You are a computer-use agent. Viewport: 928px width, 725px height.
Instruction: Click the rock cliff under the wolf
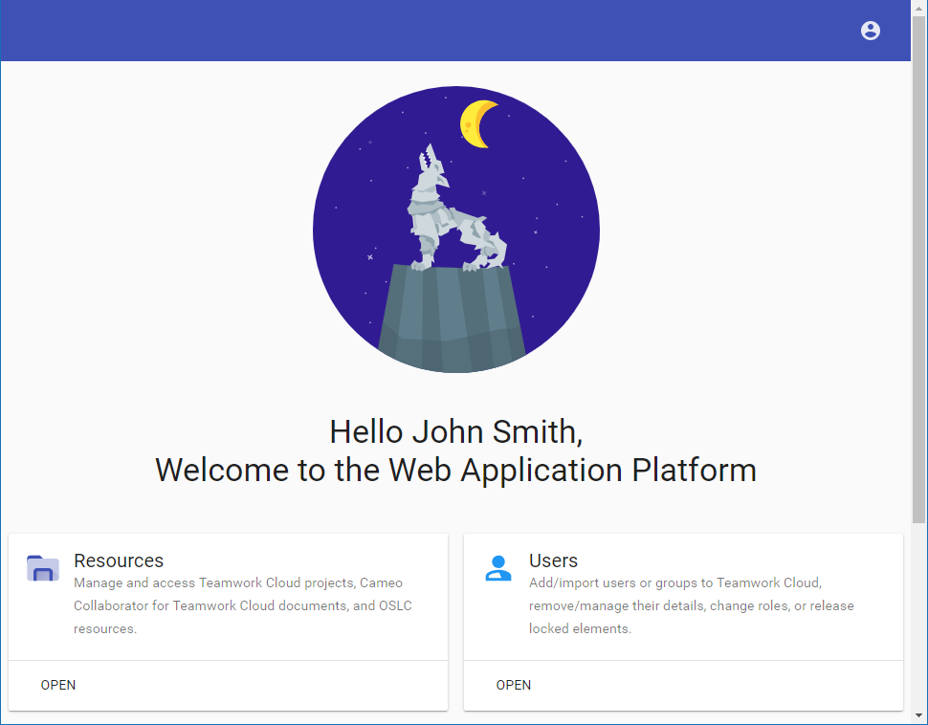tap(453, 320)
